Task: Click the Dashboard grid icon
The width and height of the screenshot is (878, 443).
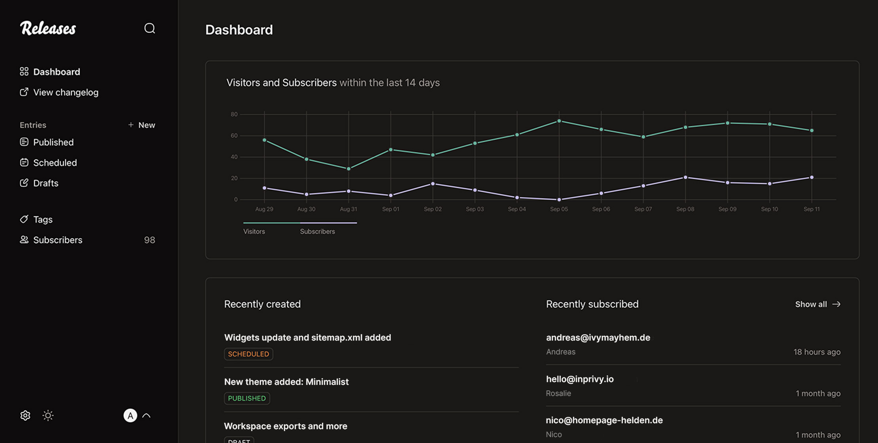Action: [x=24, y=71]
